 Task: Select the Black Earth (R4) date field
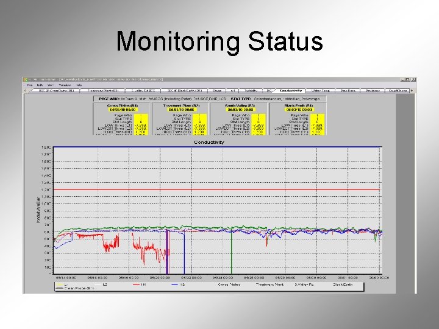click(x=299, y=110)
